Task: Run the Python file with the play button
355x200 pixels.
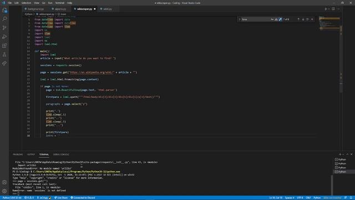Action: pyautogui.click(x=326, y=9)
